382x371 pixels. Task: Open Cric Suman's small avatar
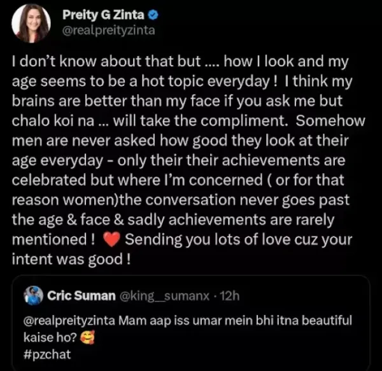[32, 295]
